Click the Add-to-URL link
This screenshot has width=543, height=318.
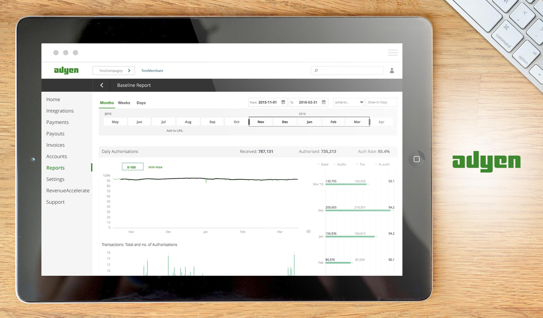(x=175, y=131)
